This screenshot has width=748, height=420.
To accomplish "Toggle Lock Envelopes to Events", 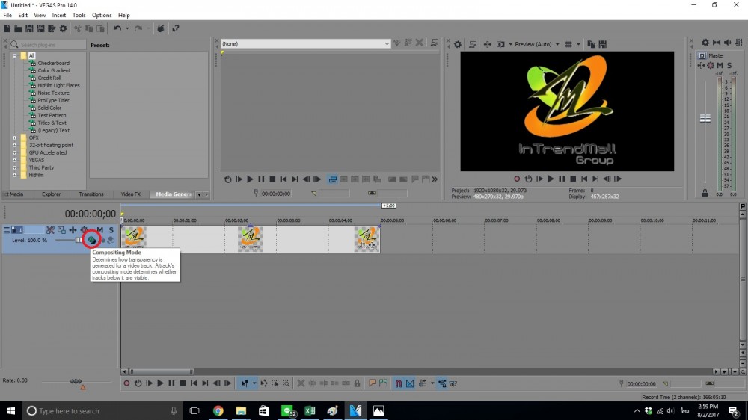I will tap(442, 383).
